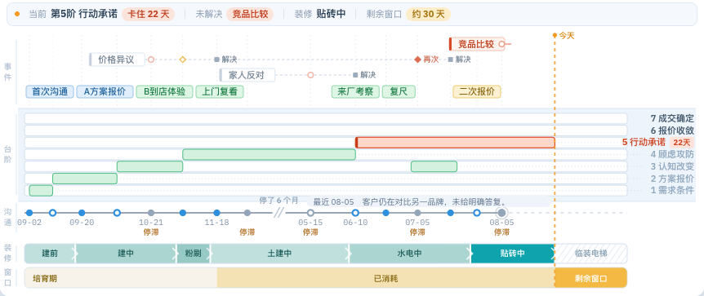Image resolution: width=704 pixels, height=296 pixels.
Task: Click the orange status dot before 当前
Action: point(17,14)
